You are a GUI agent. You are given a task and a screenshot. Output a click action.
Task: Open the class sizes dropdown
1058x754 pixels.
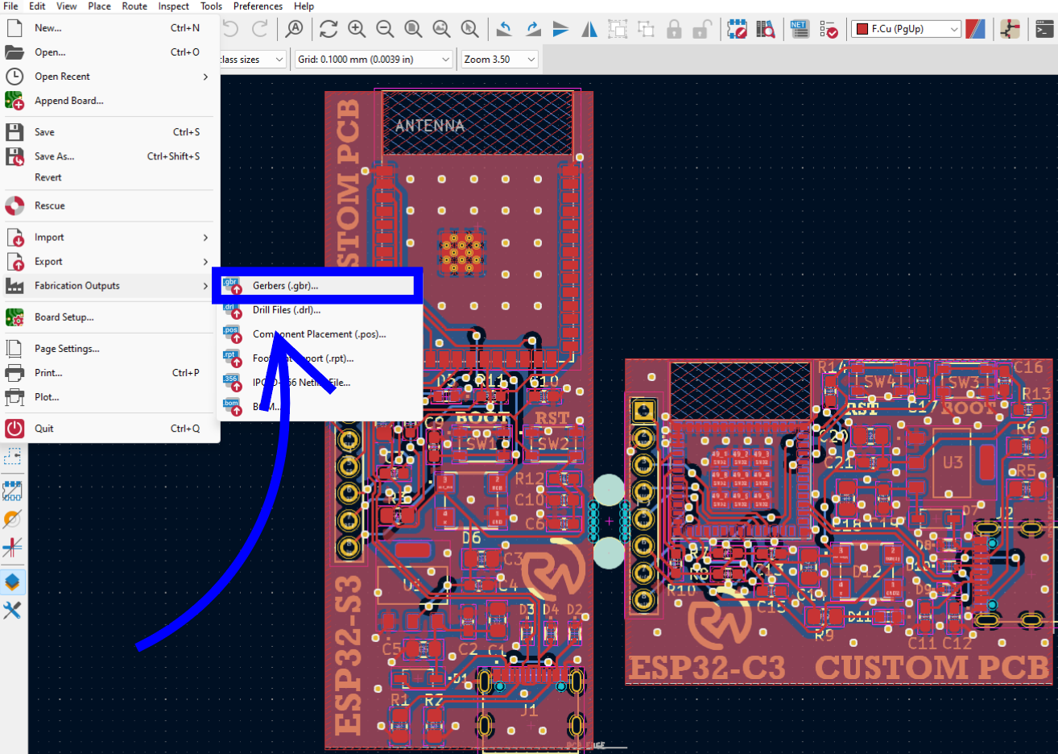(253, 60)
